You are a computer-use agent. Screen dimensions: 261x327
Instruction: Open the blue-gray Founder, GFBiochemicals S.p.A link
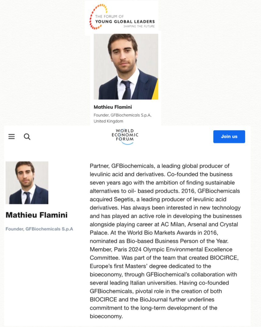(x=39, y=229)
